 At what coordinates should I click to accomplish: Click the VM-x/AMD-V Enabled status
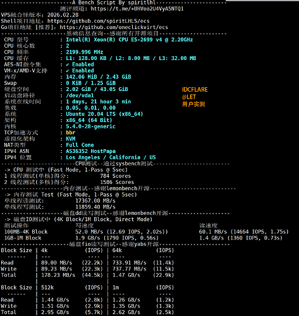point(80,71)
